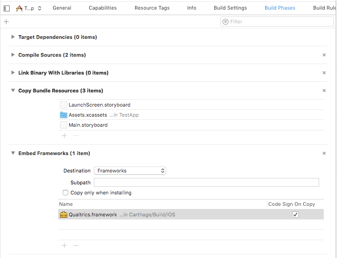Collapse Embed Frameworks section
337x258 pixels.
click(13, 153)
